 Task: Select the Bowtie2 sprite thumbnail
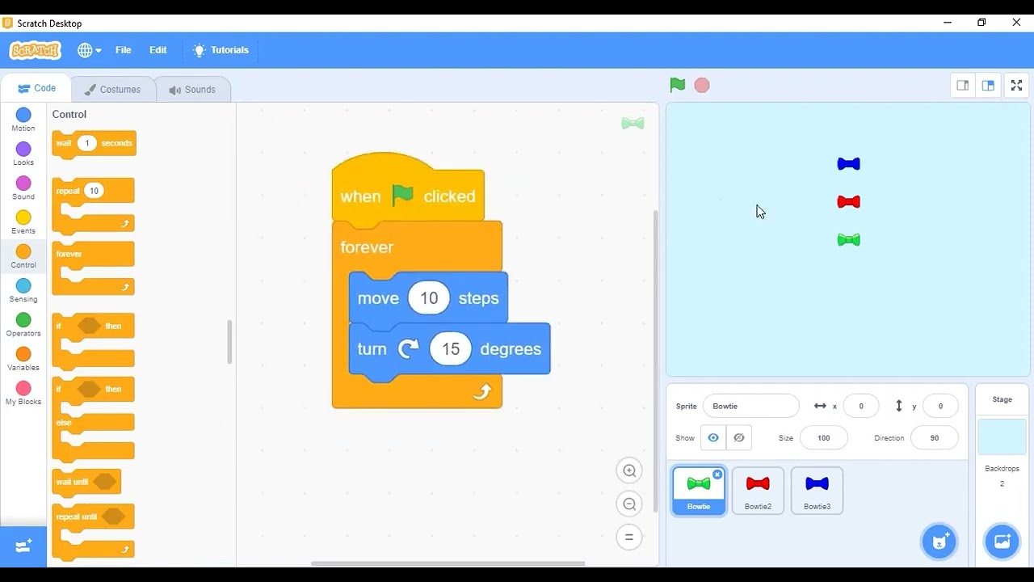click(x=758, y=490)
